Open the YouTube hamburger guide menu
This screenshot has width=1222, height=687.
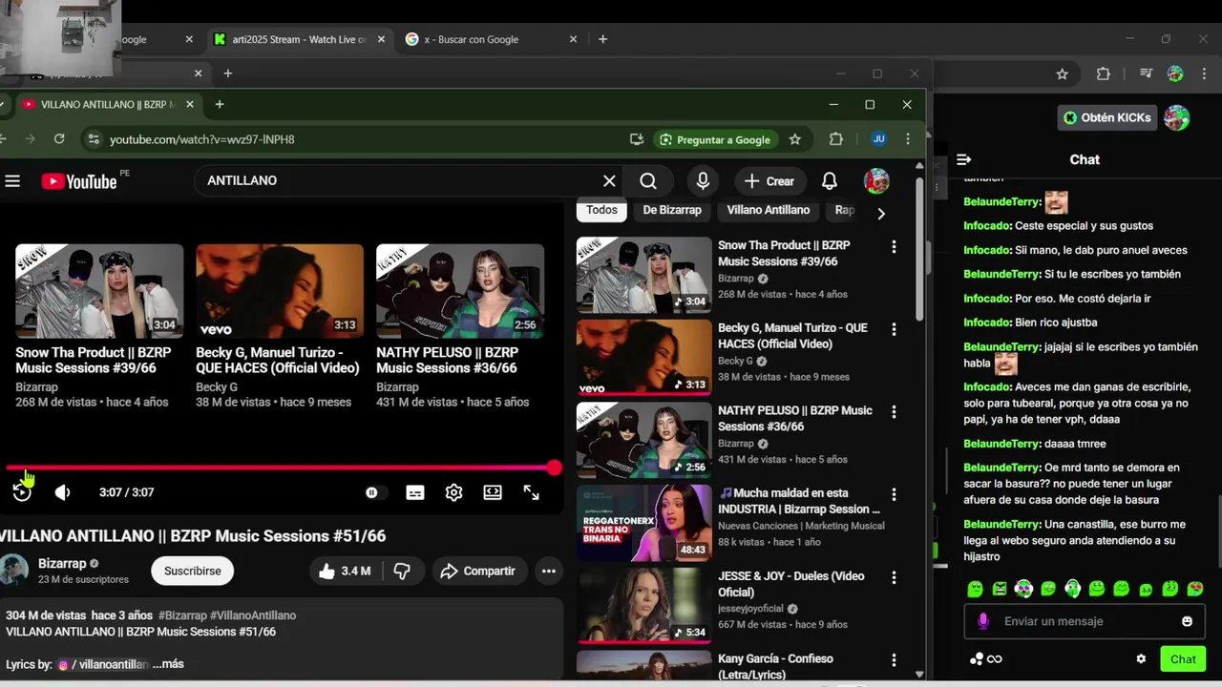coord(12,181)
